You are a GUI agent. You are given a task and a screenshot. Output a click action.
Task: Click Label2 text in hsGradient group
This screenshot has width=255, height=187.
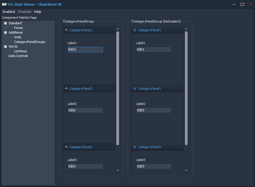141,104
